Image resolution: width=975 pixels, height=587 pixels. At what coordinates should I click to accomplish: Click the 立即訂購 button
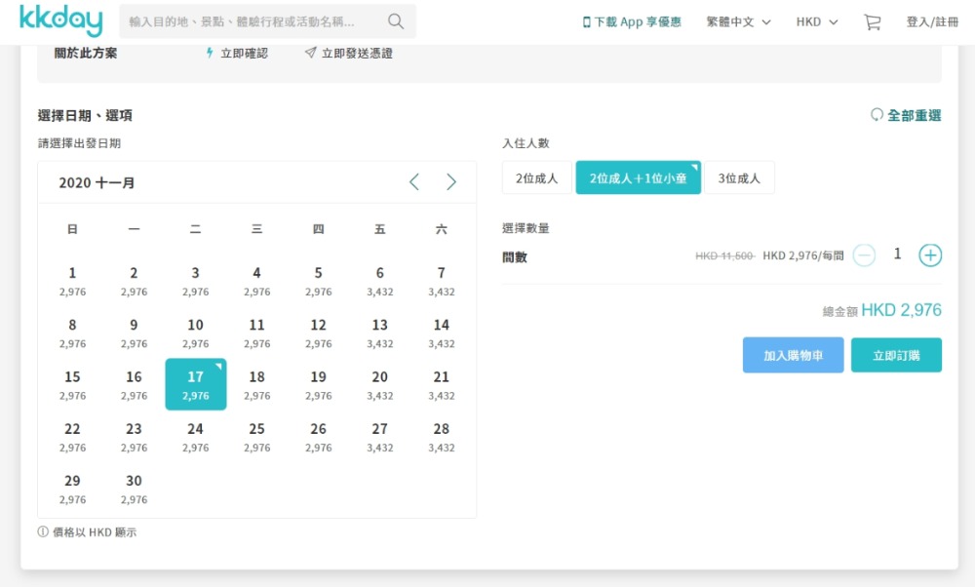pyautogui.click(x=896, y=356)
